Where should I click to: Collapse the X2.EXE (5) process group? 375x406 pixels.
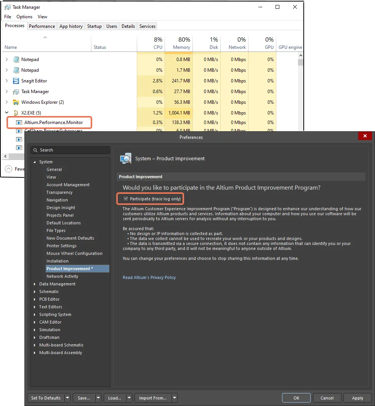(x=7, y=113)
